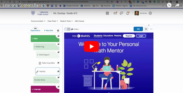Open the mail envelope notifications
The image size is (183, 93).
[x=115, y=13]
